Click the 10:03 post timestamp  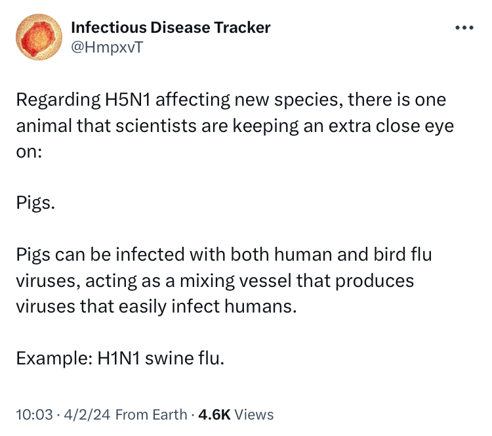[x=34, y=414]
